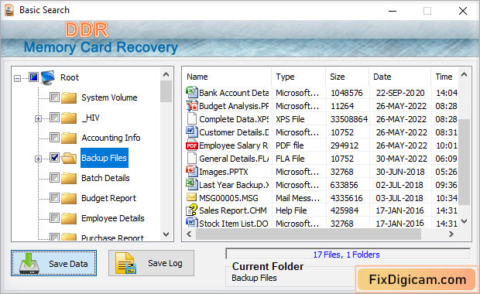Viewport: 480px width, 294px height.
Task: Check the Batch Details checkbox
Action: pyautogui.click(x=54, y=178)
